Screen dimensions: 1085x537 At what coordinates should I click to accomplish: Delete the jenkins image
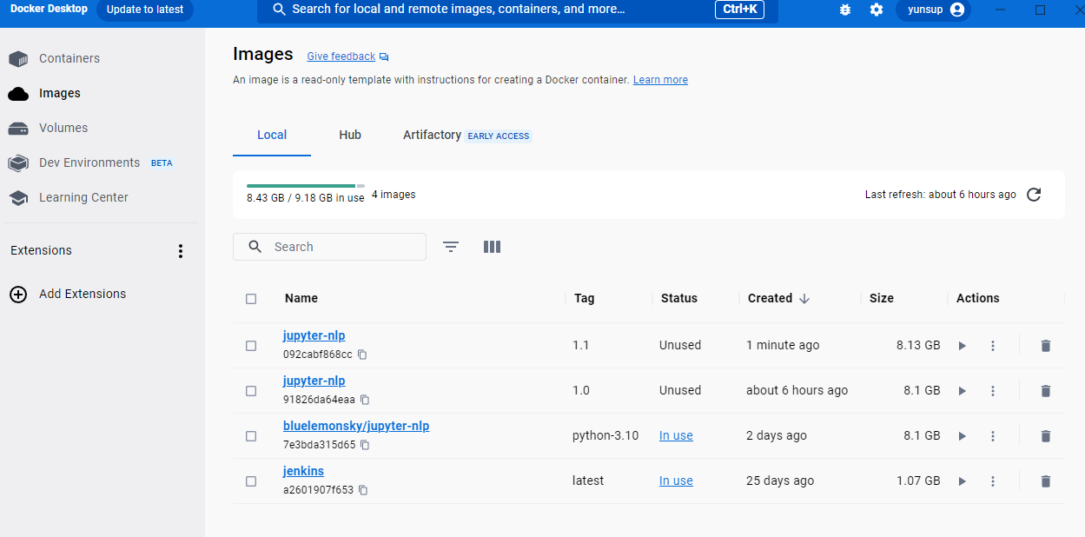[1046, 481]
